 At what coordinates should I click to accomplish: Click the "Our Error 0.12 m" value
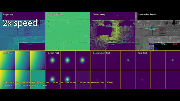(x=49, y=82)
